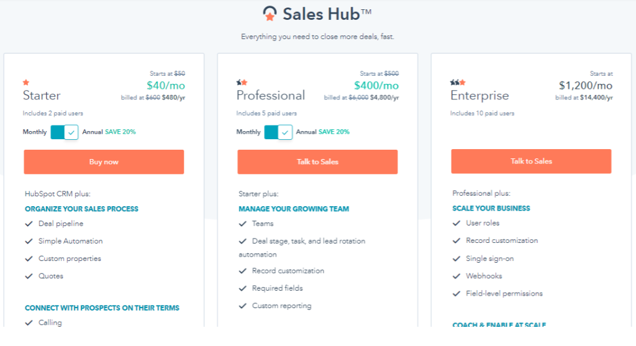Select Monthly billing label on Starter plan
This screenshot has height=346, width=636.
pyautogui.click(x=35, y=132)
